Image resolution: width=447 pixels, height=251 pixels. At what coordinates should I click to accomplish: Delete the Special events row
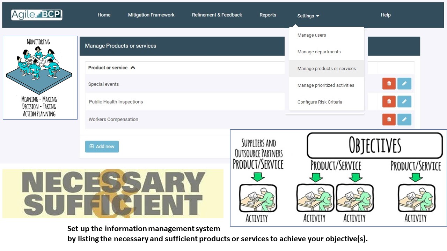pyautogui.click(x=389, y=84)
